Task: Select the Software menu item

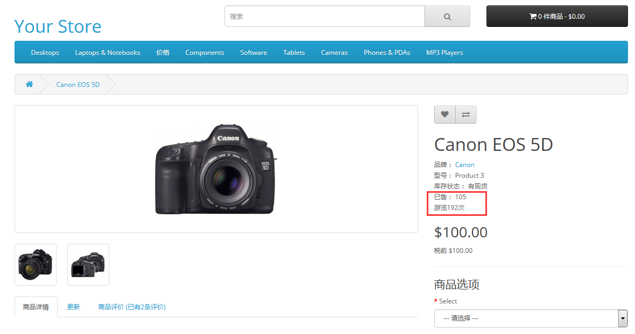Action: pos(253,53)
